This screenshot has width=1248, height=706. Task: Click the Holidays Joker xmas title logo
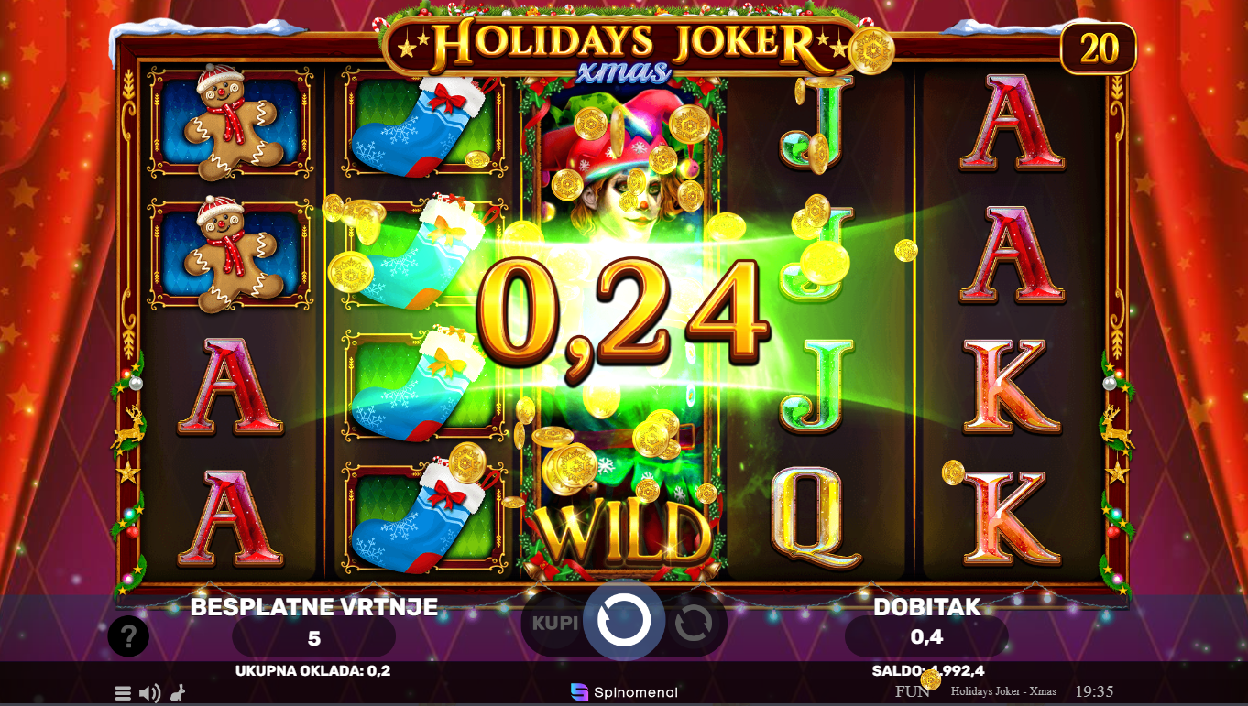point(624,45)
